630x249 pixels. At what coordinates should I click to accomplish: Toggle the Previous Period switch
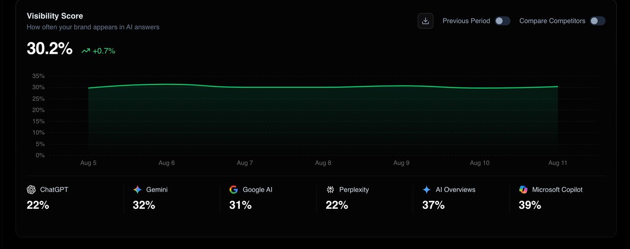click(x=502, y=21)
